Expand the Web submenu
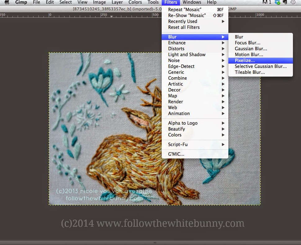The image size is (301, 245). pyautogui.click(x=195, y=108)
